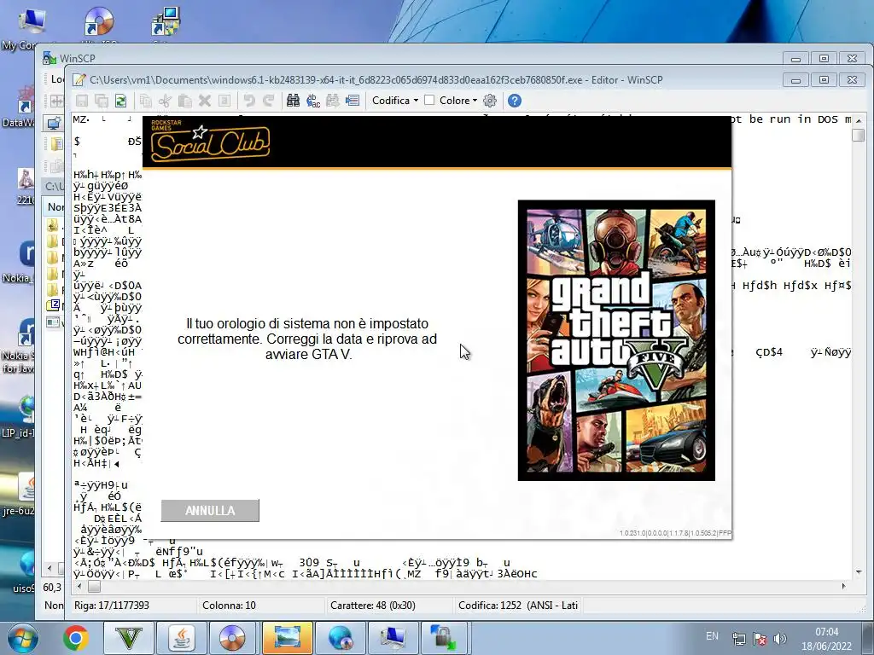This screenshot has width=874, height=655.
Task: Click the EN language indicator in tray
Action: pos(712,636)
